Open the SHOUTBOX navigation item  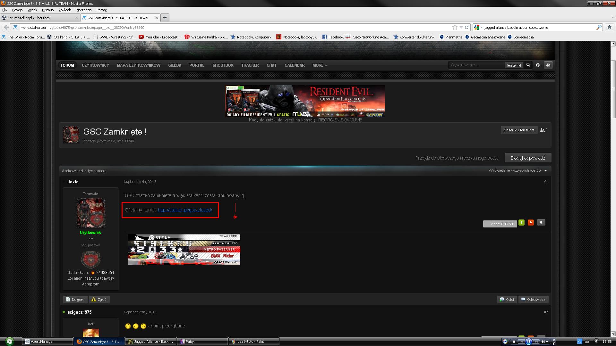coord(223,65)
